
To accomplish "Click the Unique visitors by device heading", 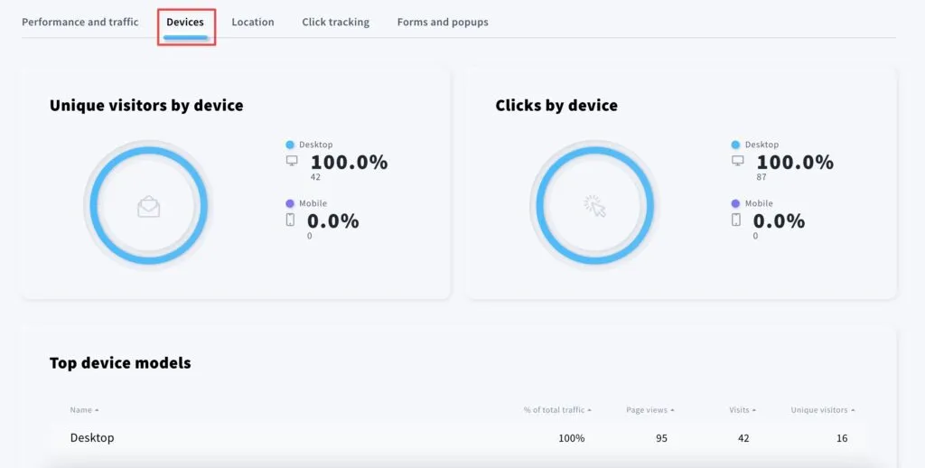I will pyautogui.click(x=146, y=106).
